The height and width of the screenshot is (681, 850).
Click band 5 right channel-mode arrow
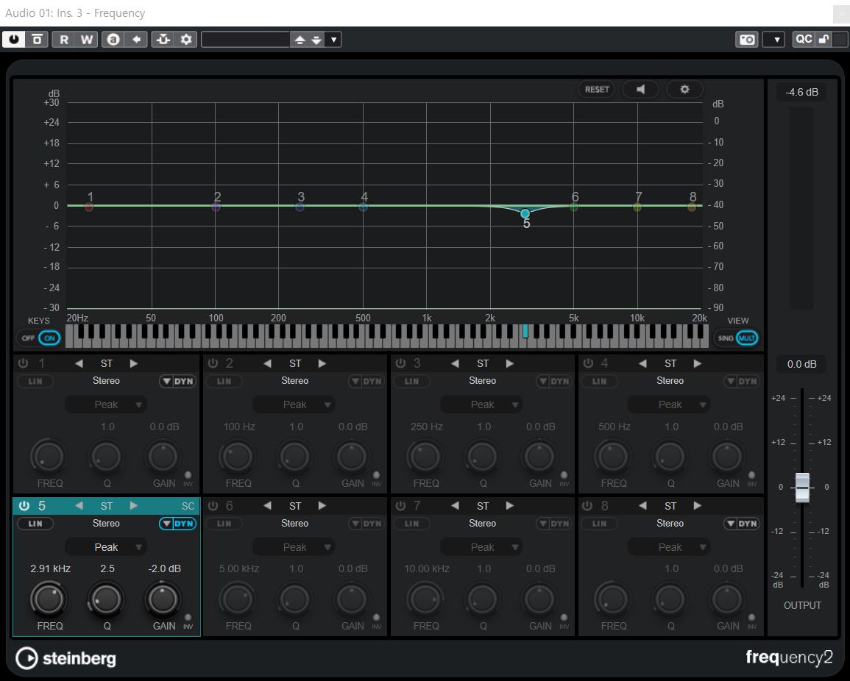133,505
